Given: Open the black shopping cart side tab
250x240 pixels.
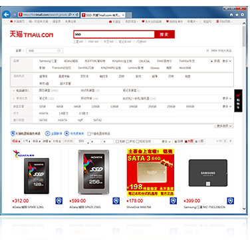Looking at the screenshot, I should pyautogui.click(x=238, y=101).
